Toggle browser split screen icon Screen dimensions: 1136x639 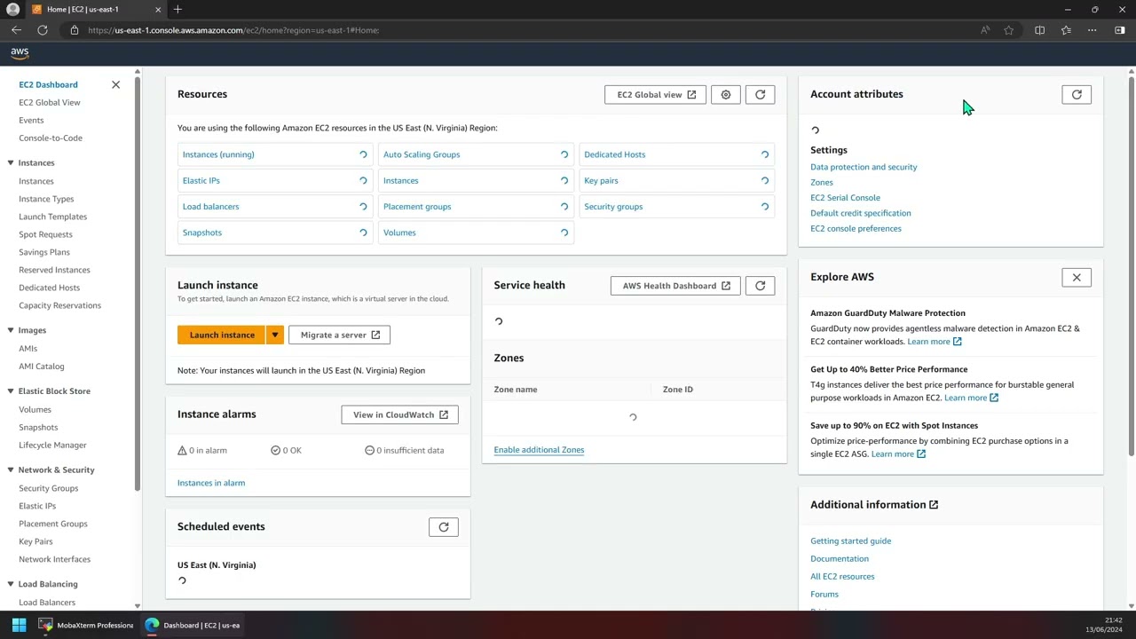pos(1039,30)
